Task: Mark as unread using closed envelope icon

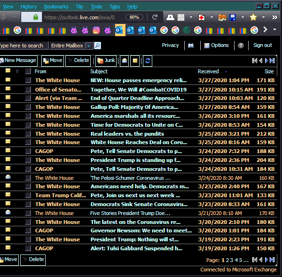Action: coord(135,61)
